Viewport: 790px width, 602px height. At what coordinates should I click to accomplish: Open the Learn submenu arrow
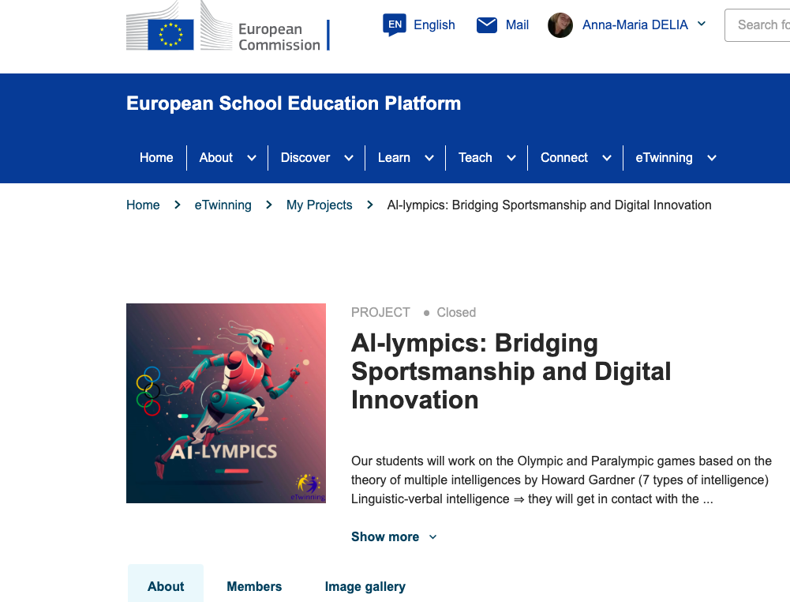(x=429, y=158)
